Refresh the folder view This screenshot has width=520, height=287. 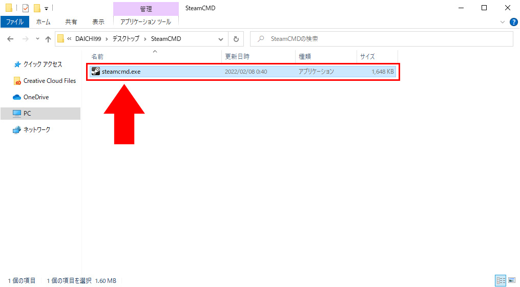236,39
